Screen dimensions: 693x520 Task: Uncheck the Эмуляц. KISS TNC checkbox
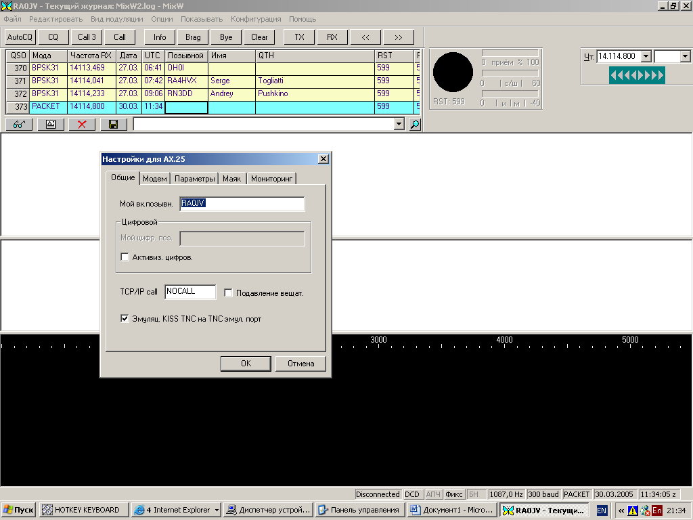(125, 319)
